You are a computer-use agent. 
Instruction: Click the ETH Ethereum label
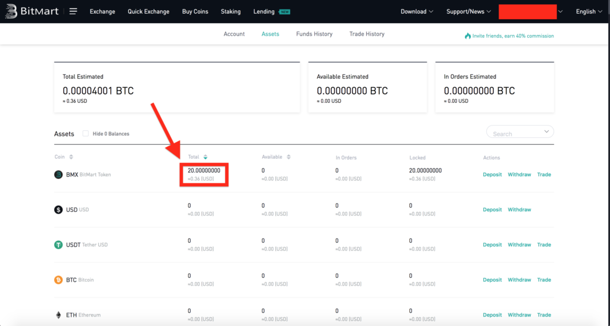coord(83,315)
